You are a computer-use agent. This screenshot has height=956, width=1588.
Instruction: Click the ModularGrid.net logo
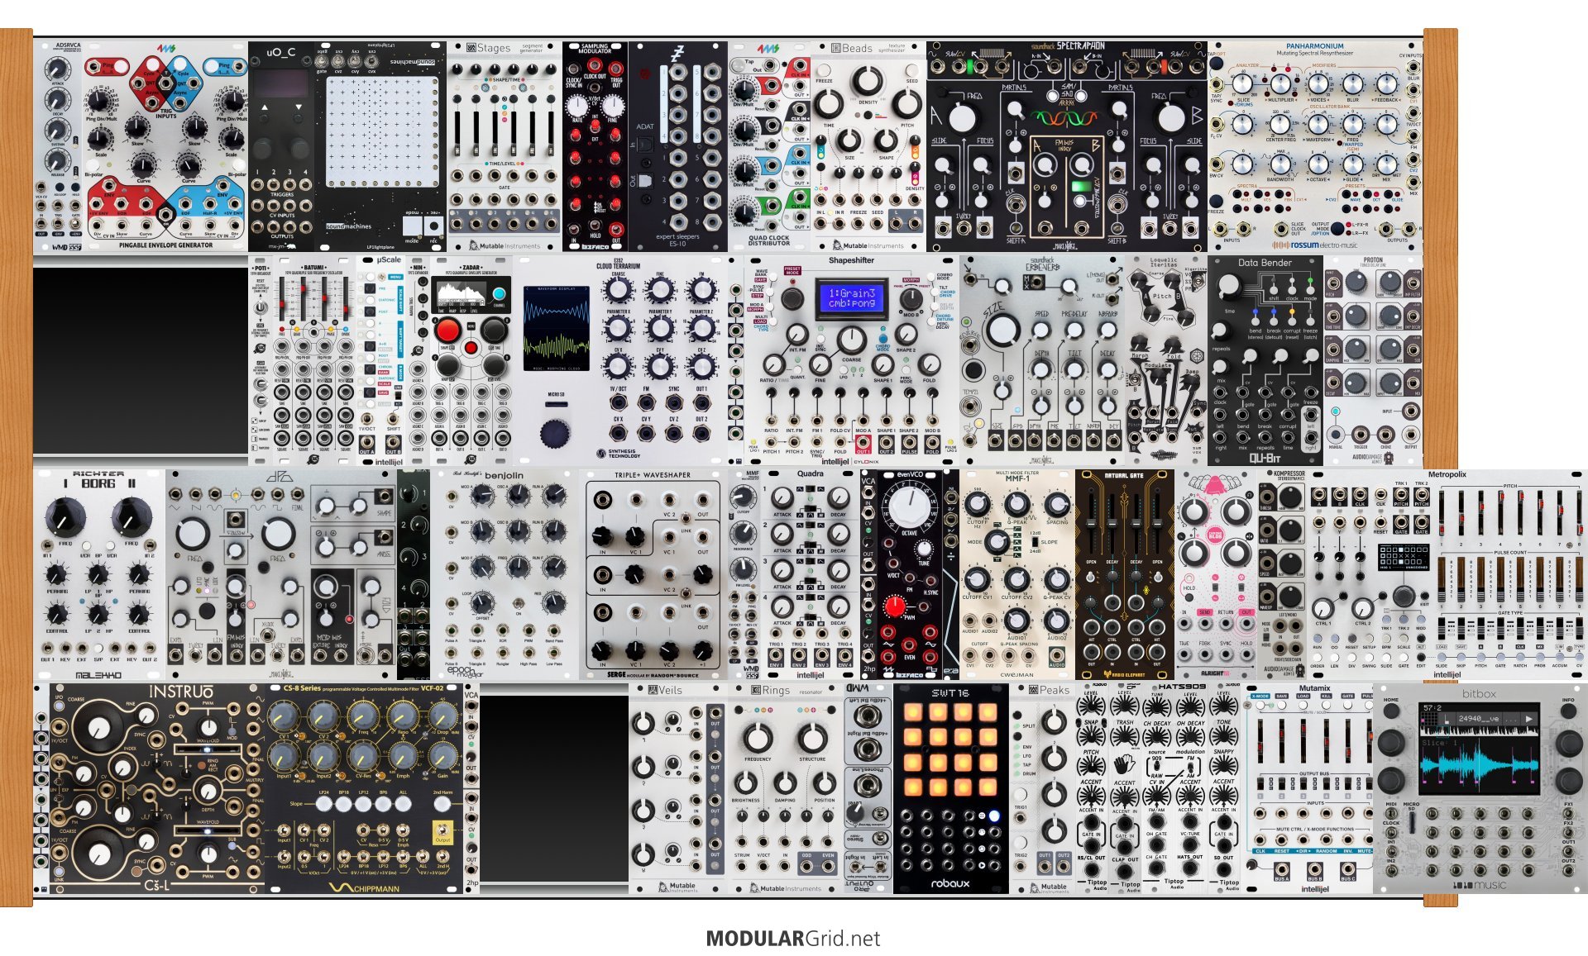pos(792,939)
